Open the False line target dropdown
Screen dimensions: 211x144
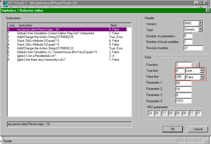click(202, 77)
